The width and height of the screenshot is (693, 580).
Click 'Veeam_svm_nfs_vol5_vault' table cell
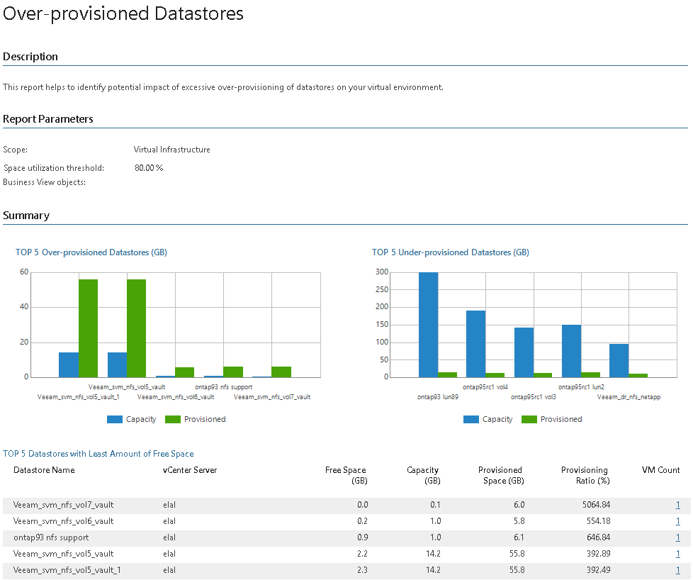point(63,554)
